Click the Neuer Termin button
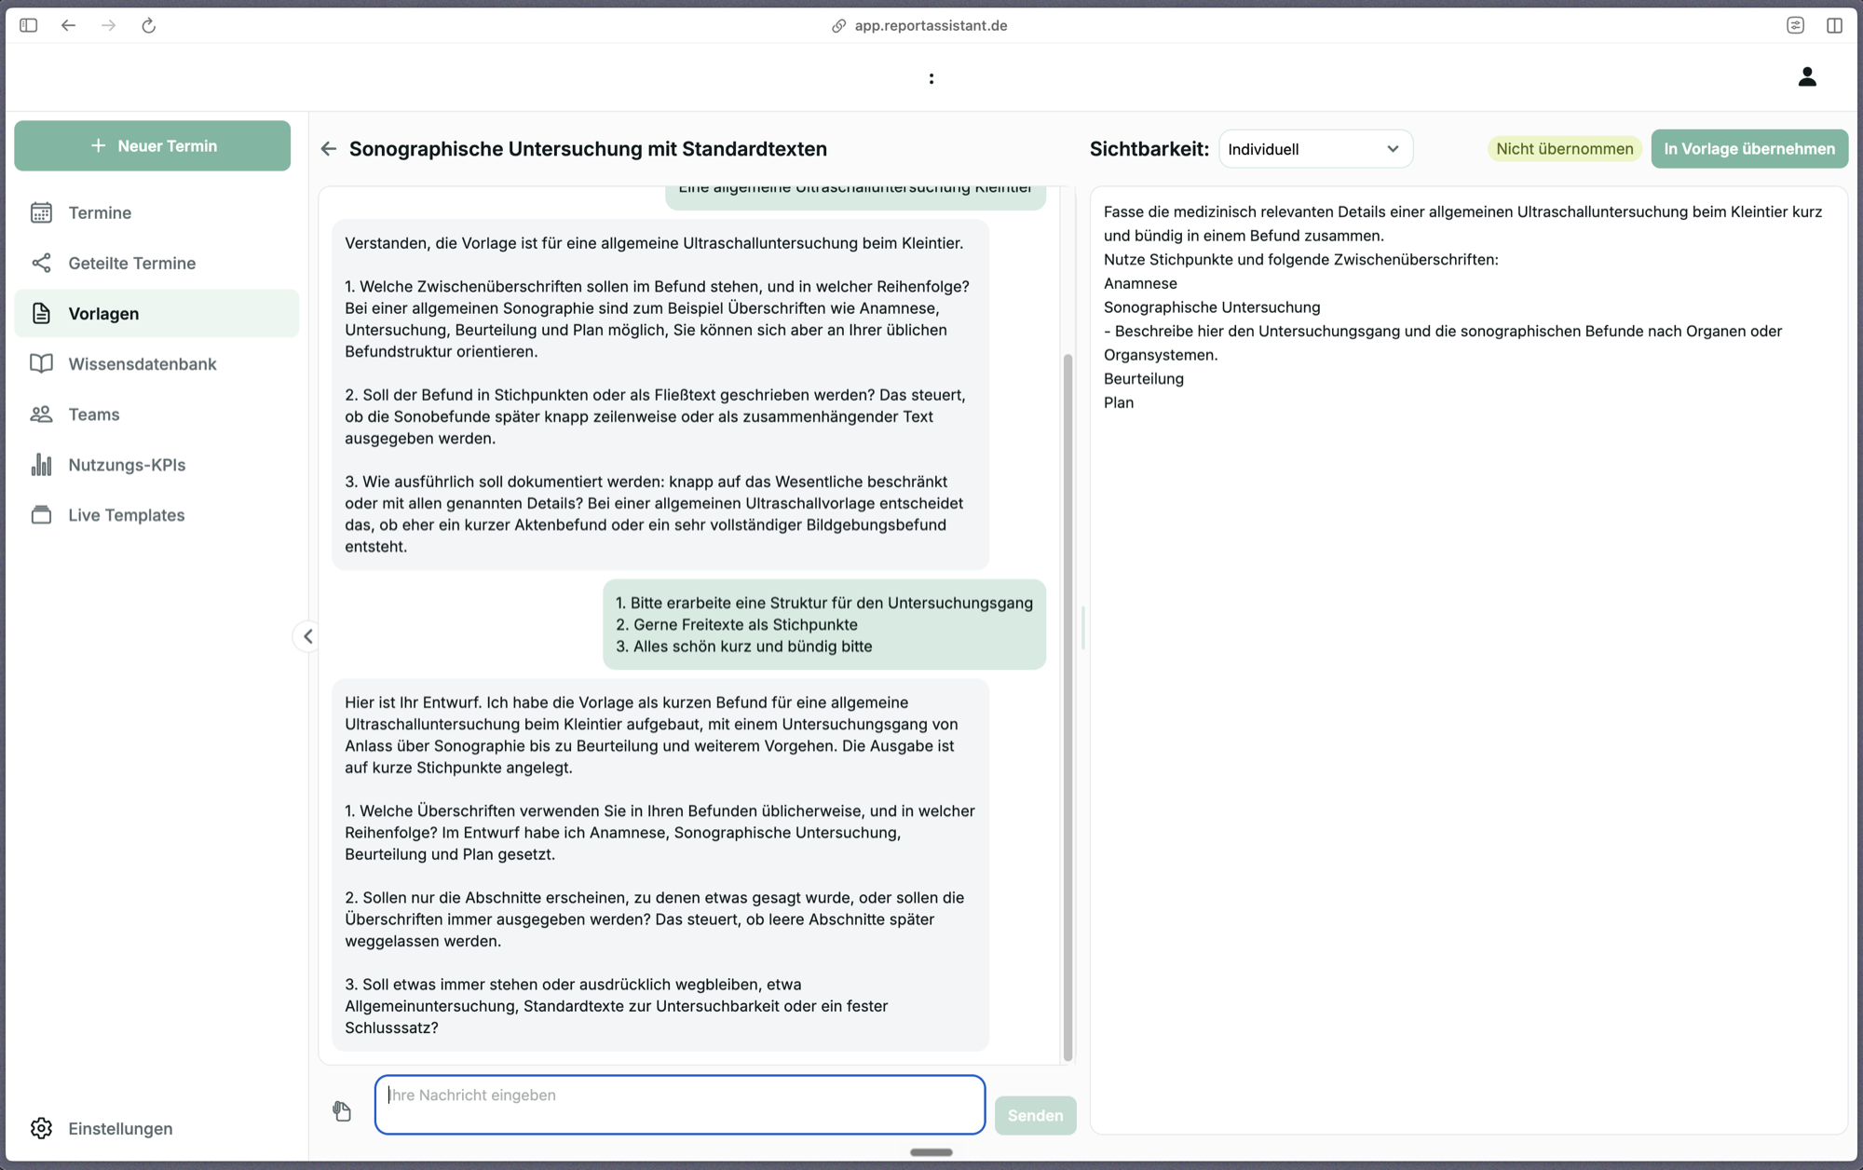This screenshot has height=1170, width=1863. (x=152, y=145)
